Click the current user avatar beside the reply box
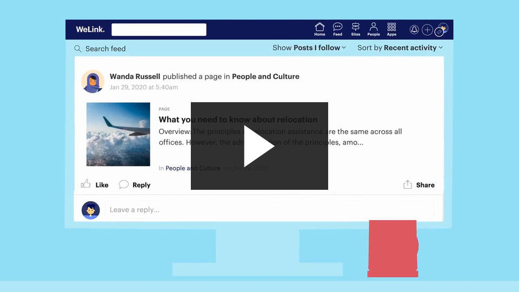This screenshot has width=519, height=292. tap(91, 210)
